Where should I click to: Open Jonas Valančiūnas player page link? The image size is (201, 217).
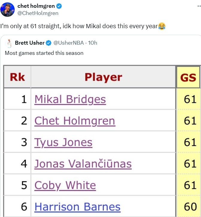(x=83, y=164)
